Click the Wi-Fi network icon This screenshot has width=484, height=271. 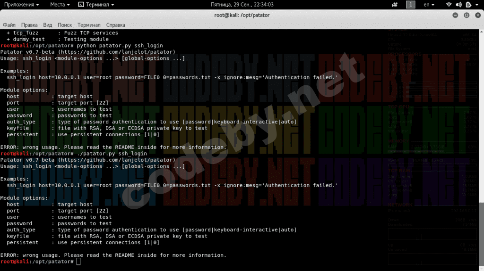449,5
